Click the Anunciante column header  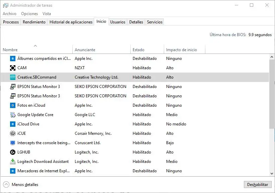coord(85,50)
